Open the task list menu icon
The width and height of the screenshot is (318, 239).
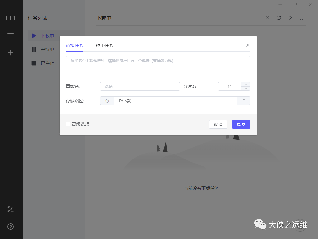pyautogui.click(x=11, y=35)
